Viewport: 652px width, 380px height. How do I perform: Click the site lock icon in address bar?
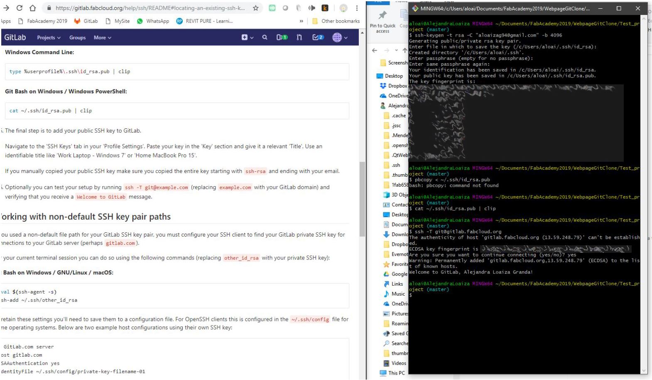(49, 8)
